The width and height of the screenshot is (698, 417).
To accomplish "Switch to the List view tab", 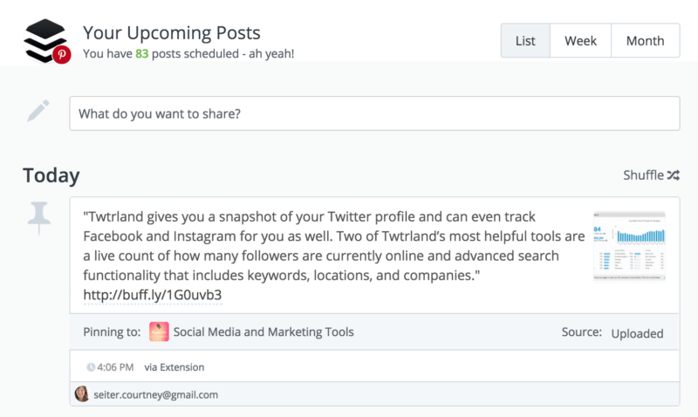I will click(x=525, y=40).
